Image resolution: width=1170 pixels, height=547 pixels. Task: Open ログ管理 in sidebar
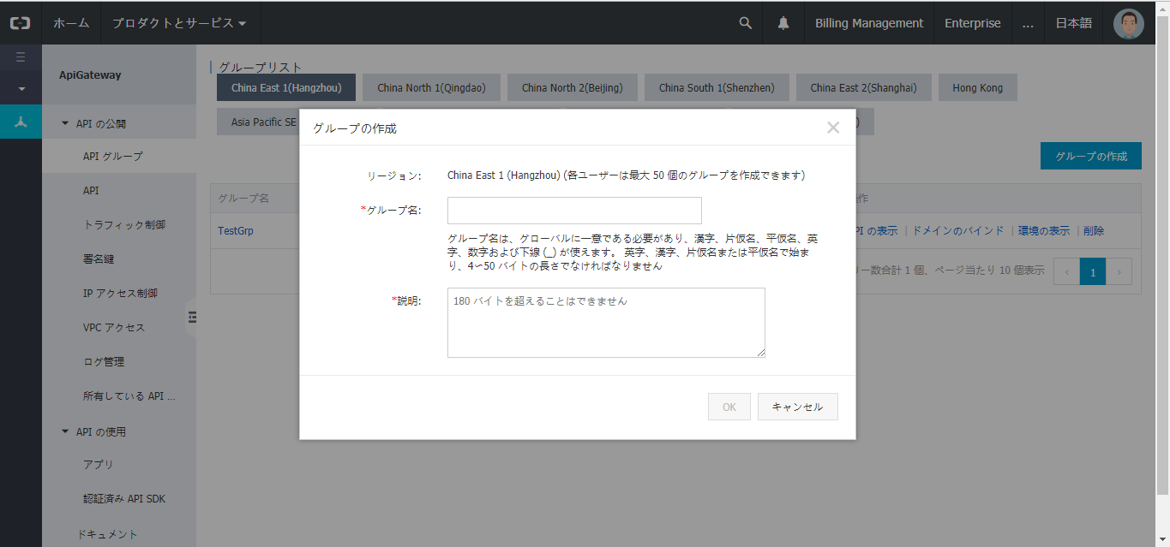[119, 362]
